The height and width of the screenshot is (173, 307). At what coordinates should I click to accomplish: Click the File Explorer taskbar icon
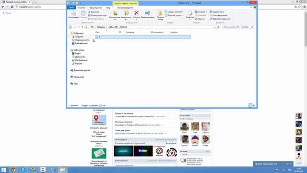tap(63, 170)
